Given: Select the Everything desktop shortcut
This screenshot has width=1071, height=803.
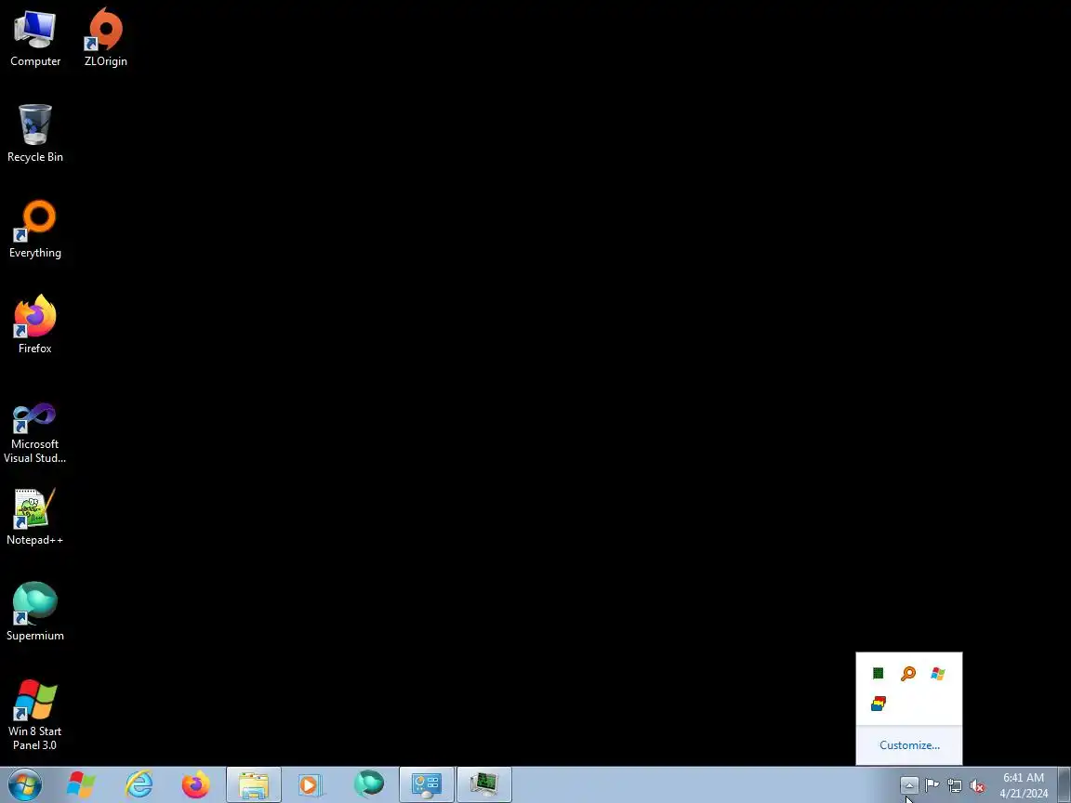Looking at the screenshot, I should [x=34, y=230].
